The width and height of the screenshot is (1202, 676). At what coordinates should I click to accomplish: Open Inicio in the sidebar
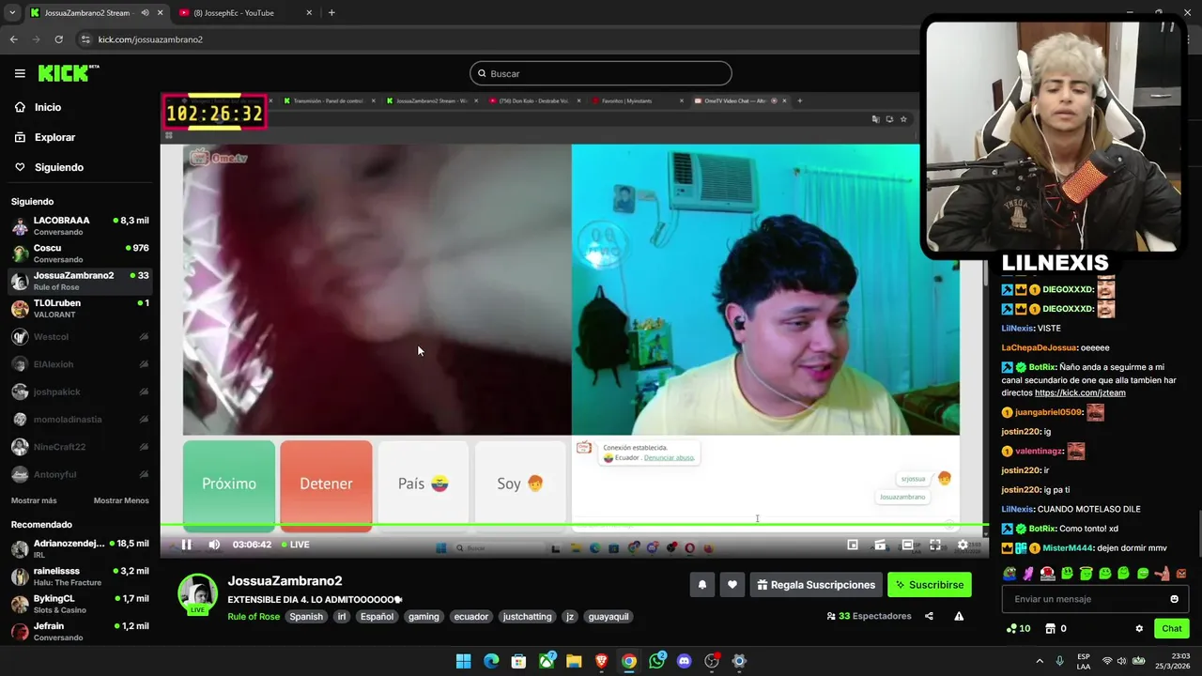pyautogui.click(x=38, y=107)
